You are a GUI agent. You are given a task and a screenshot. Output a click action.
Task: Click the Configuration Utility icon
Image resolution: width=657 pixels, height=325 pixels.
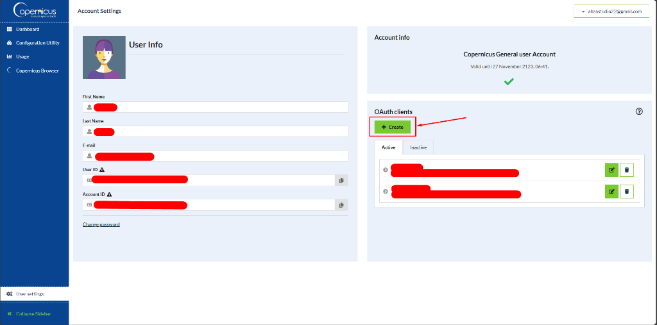[9, 43]
